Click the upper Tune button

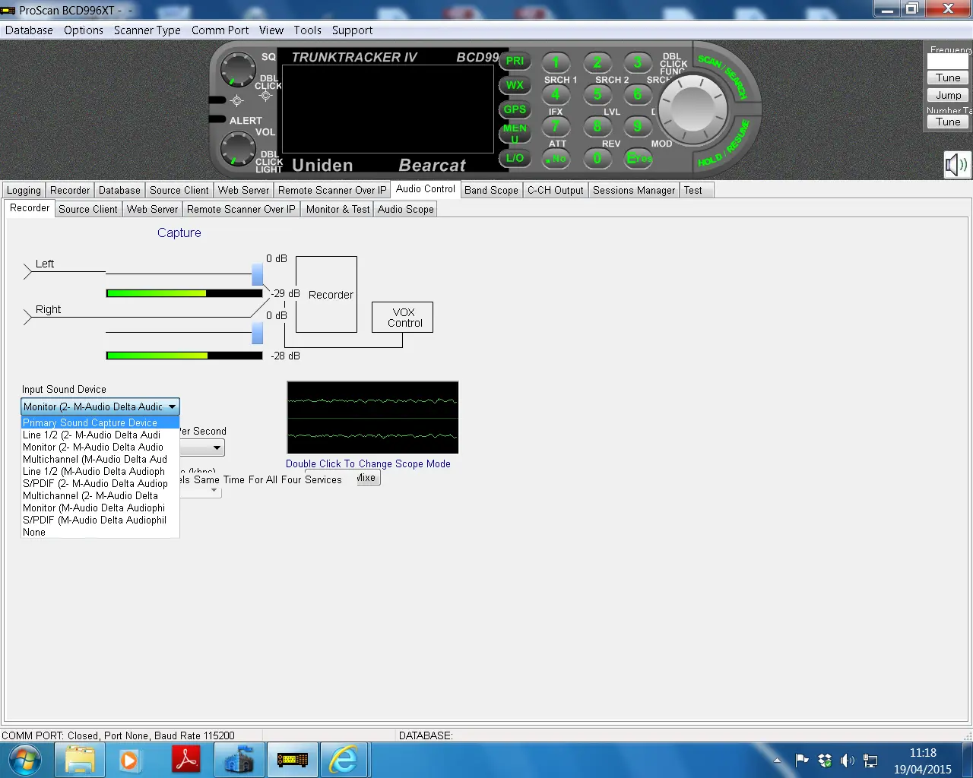(x=948, y=77)
